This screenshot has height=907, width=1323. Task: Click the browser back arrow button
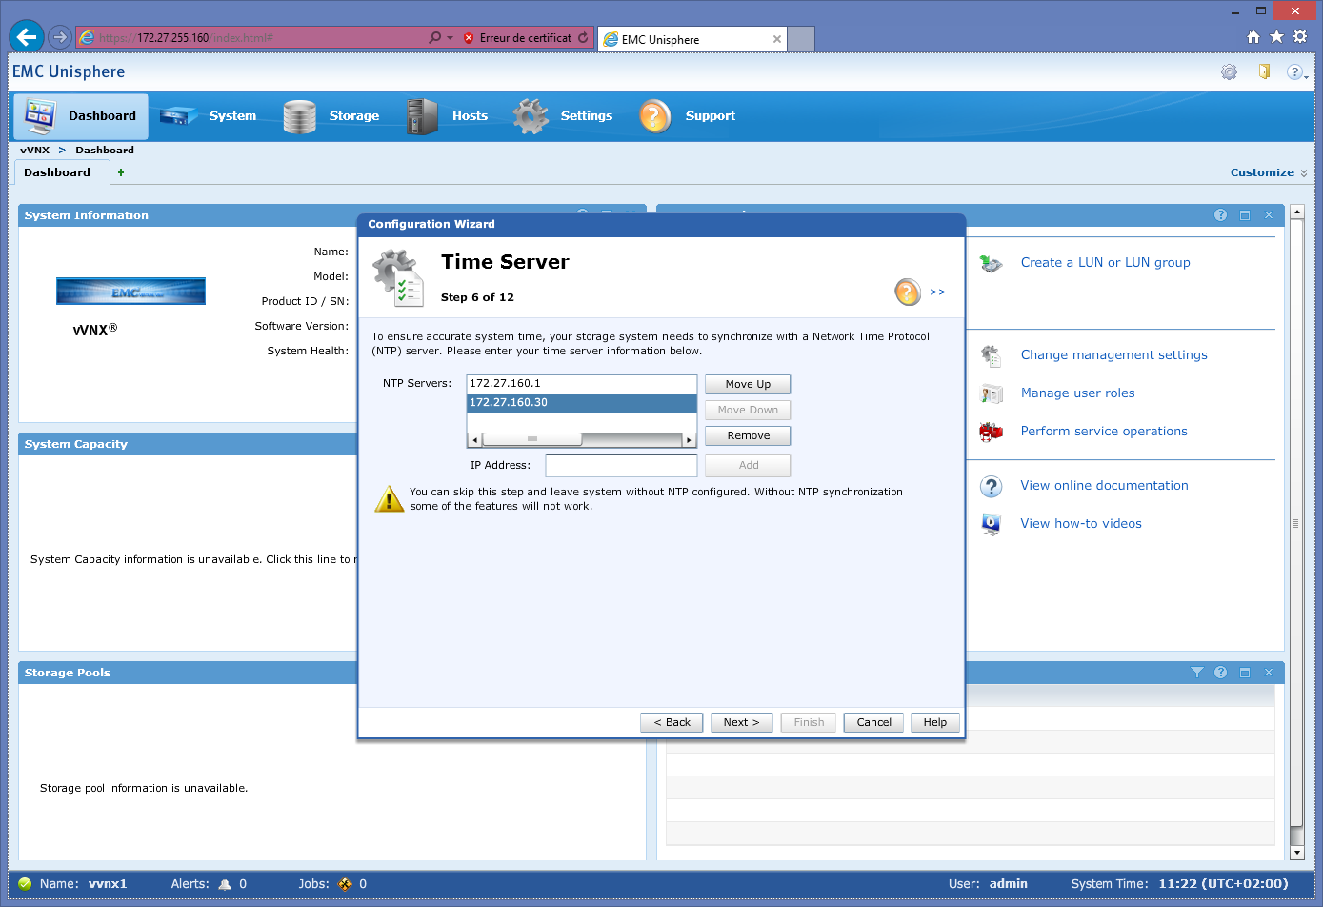27,37
